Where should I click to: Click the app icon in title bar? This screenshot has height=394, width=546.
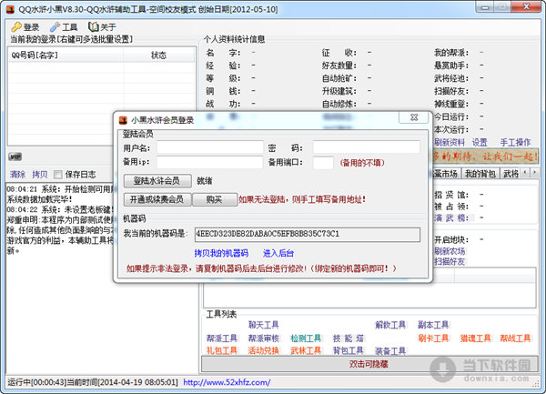(10, 9)
